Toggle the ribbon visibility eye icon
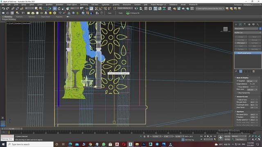 tap(68, 17)
